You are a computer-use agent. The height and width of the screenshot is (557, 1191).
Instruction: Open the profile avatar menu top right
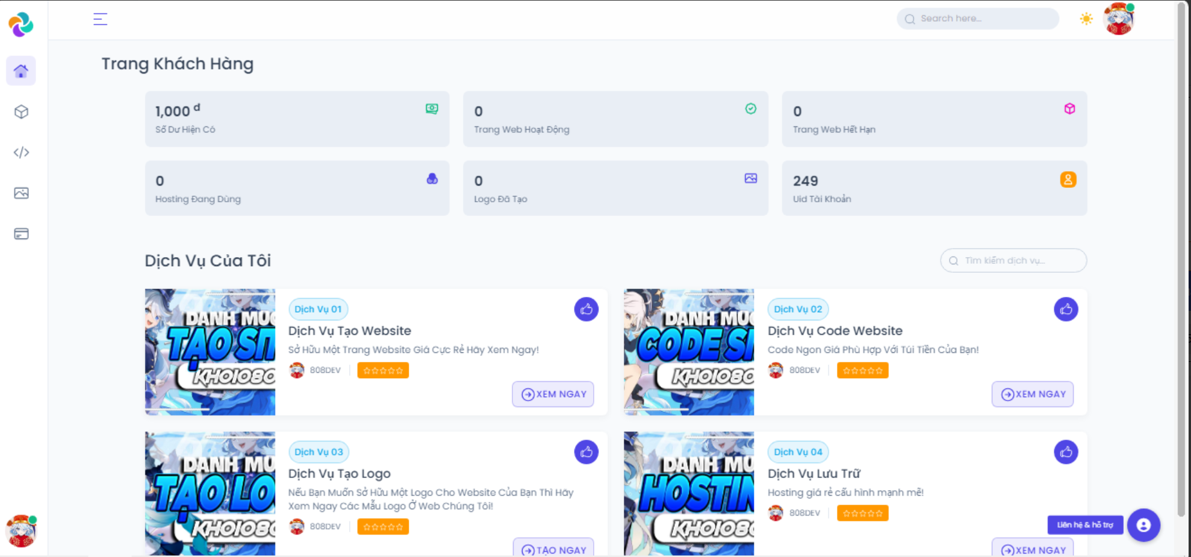point(1119,19)
